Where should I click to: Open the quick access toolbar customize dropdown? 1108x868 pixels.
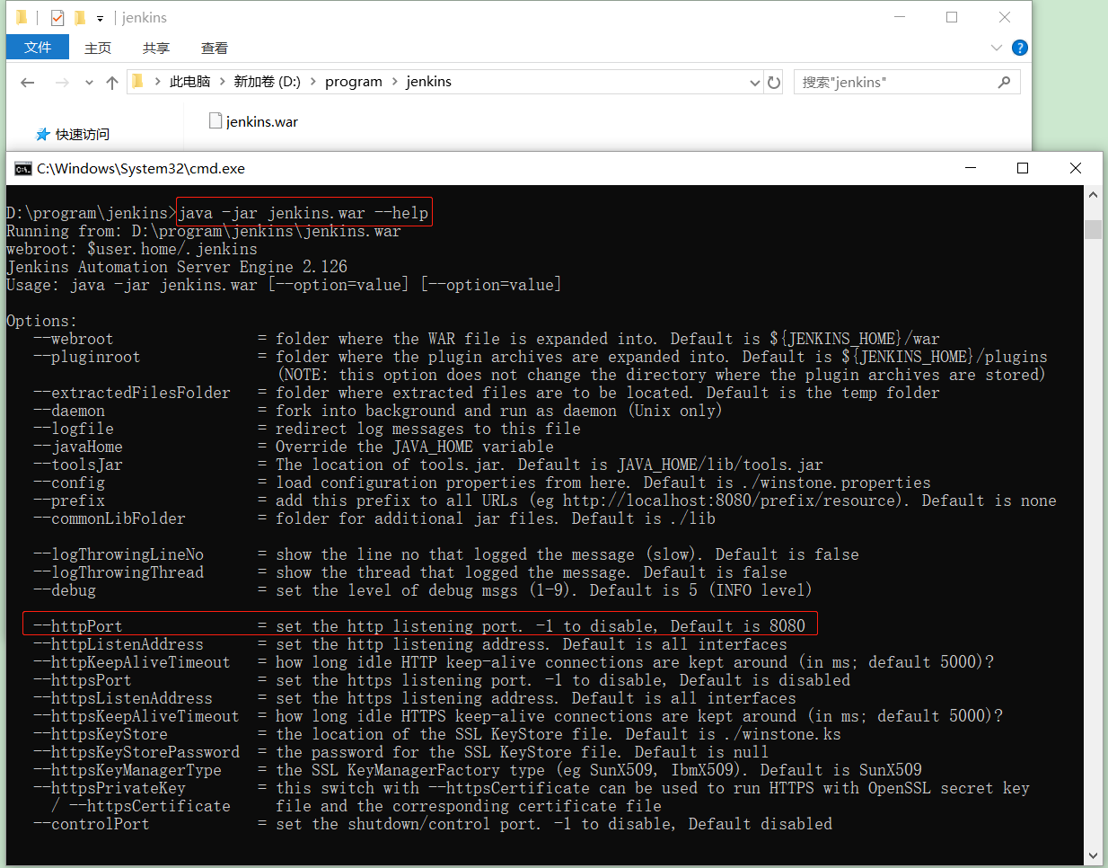coord(100,18)
